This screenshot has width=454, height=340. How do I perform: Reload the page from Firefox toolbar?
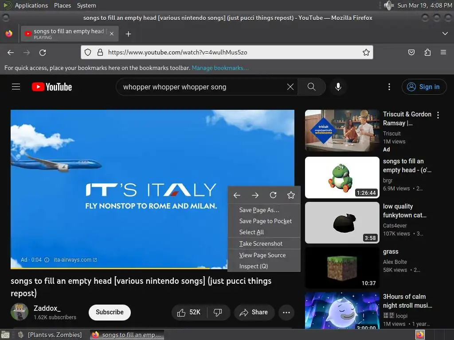click(43, 52)
